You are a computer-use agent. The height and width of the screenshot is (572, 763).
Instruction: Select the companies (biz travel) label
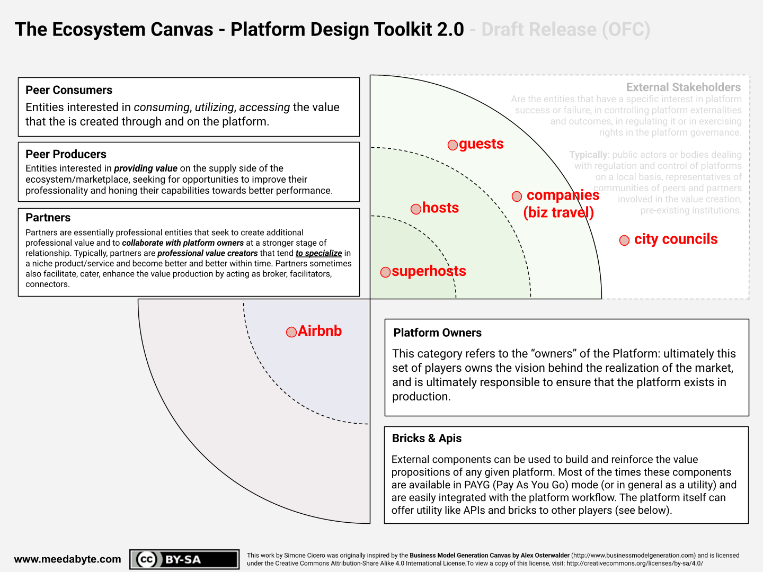coord(561,204)
